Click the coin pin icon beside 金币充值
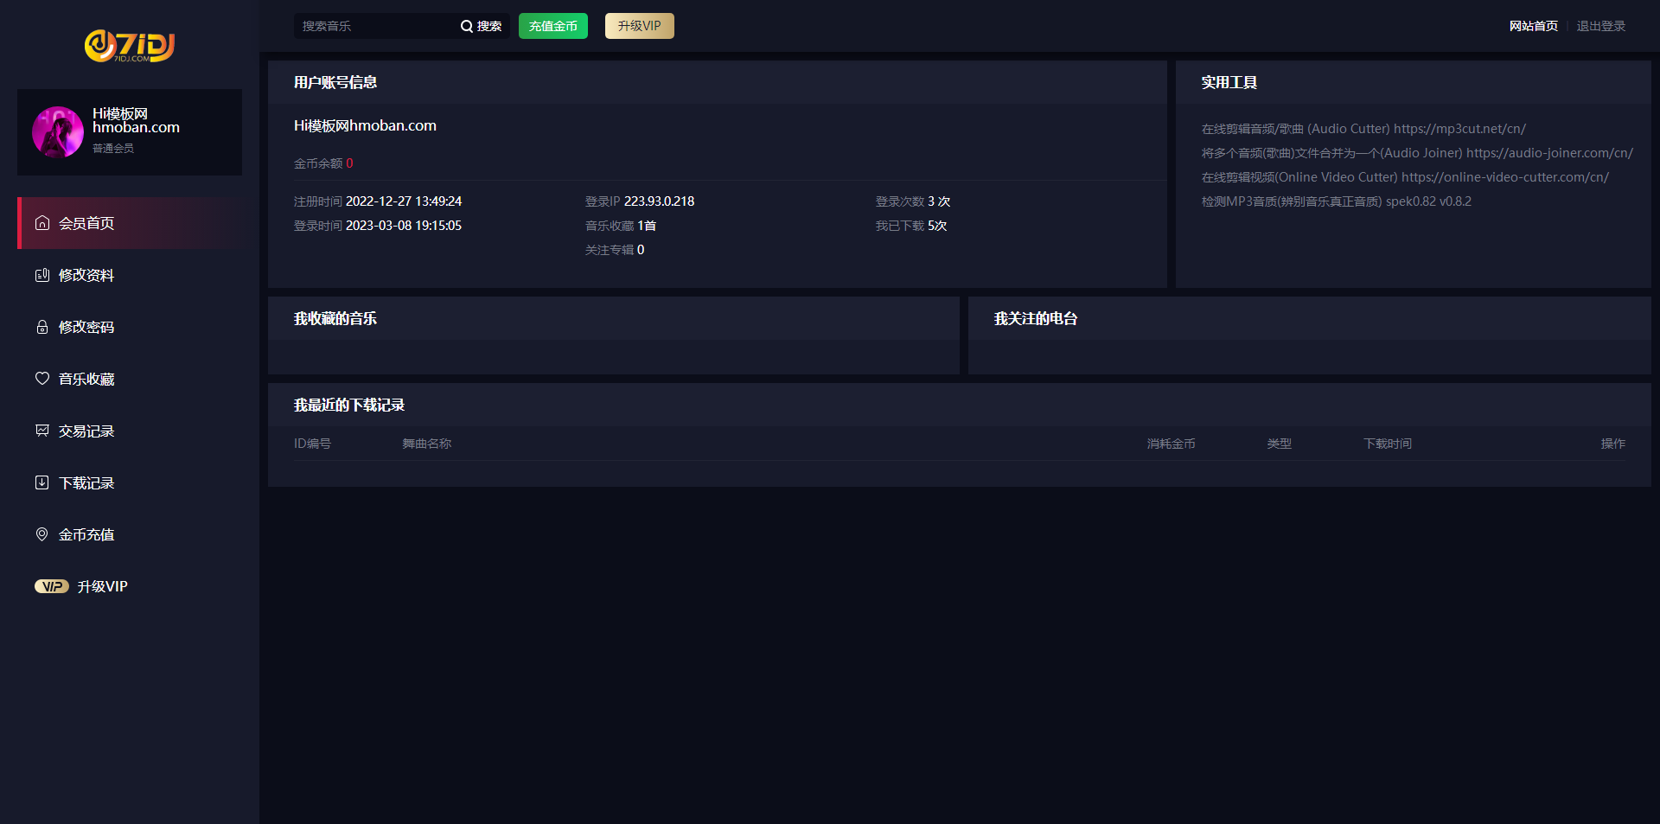Image resolution: width=1660 pixels, height=824 pixels. [x=42, y=534]
